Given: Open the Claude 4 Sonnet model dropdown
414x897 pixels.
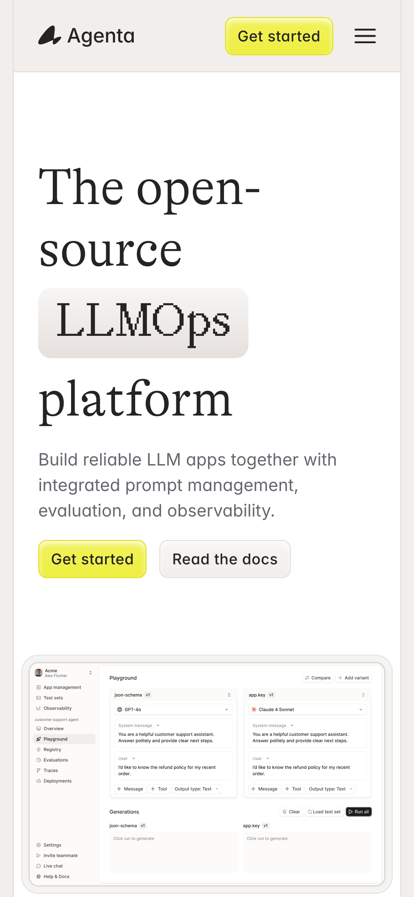Looking at the screenshot, I should point(307,709).
